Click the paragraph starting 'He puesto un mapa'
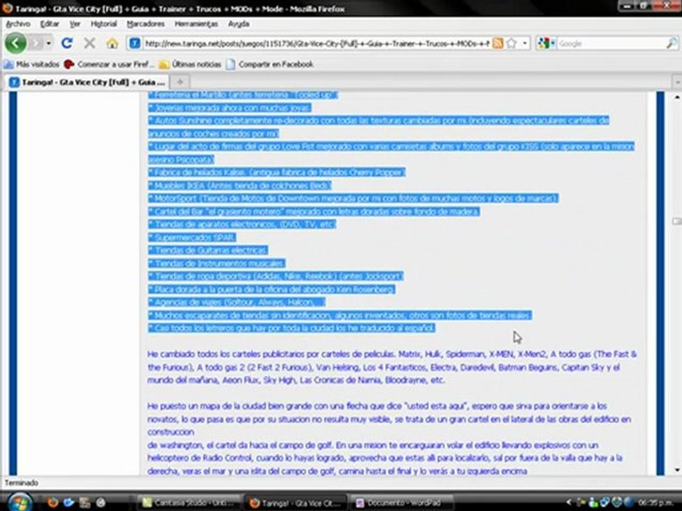The image size is (682, 511). [389, 439]
